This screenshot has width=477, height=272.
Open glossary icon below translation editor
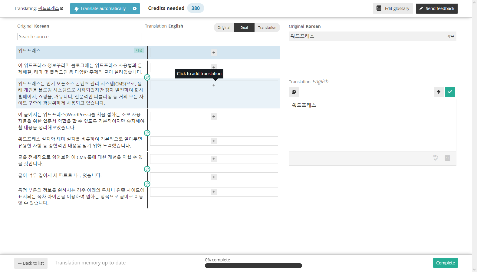point(447,158)
